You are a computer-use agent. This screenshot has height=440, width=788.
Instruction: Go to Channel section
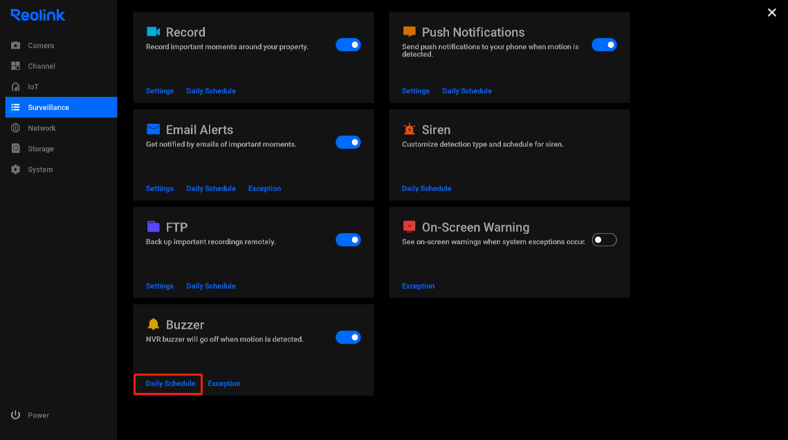click(62, 66)
